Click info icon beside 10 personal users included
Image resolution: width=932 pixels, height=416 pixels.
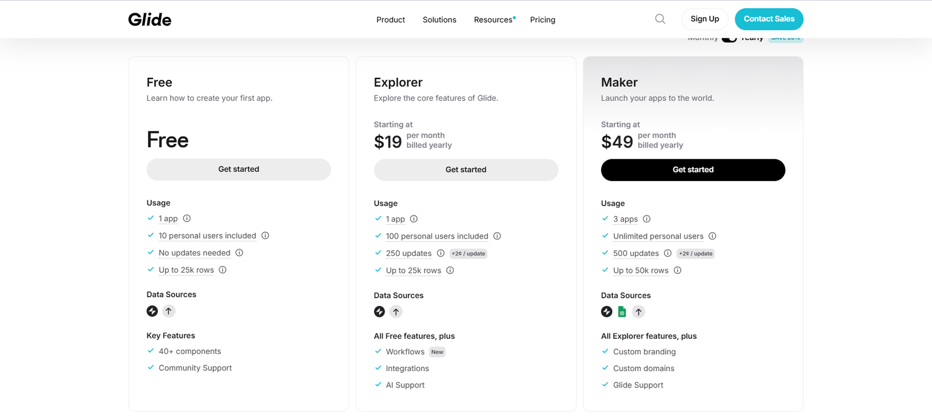coord(265,236)
